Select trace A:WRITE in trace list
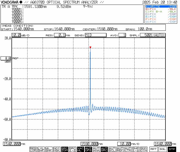 point(161,6)
